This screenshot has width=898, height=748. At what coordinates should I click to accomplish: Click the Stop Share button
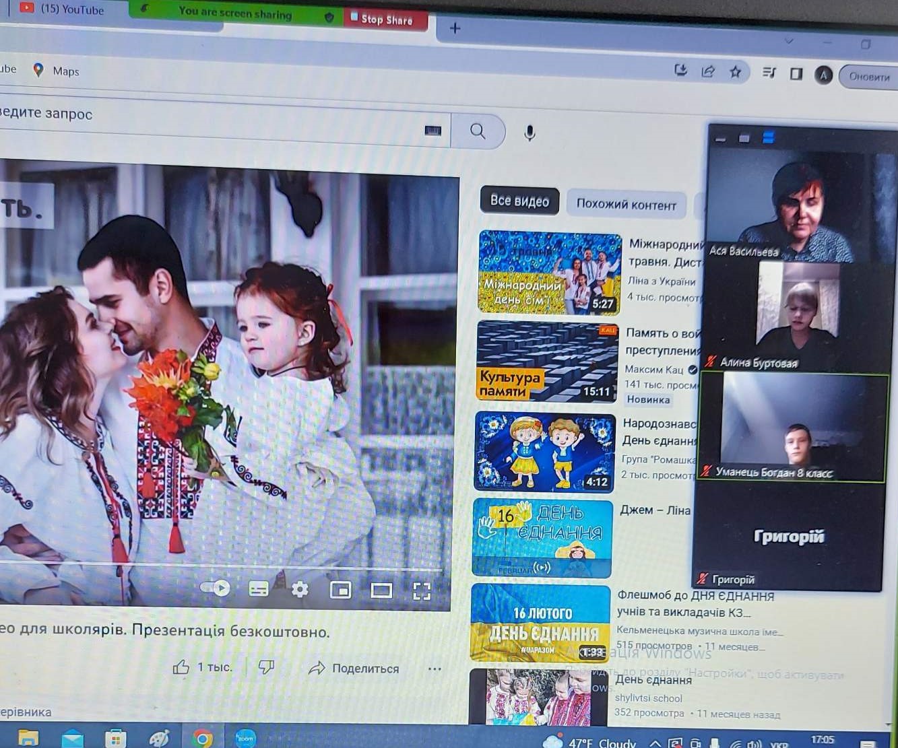387,20
